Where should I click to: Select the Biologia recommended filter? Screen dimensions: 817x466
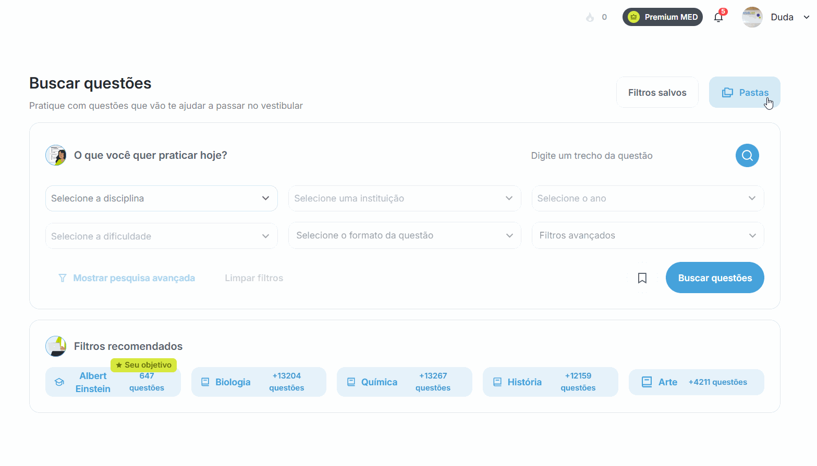click(259, 382)
